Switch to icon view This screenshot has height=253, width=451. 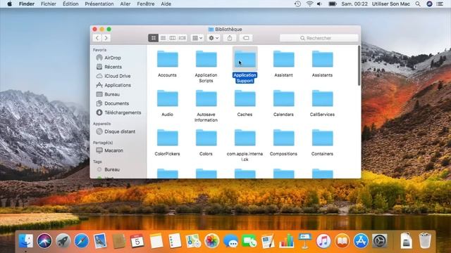(x=154, y=38)
